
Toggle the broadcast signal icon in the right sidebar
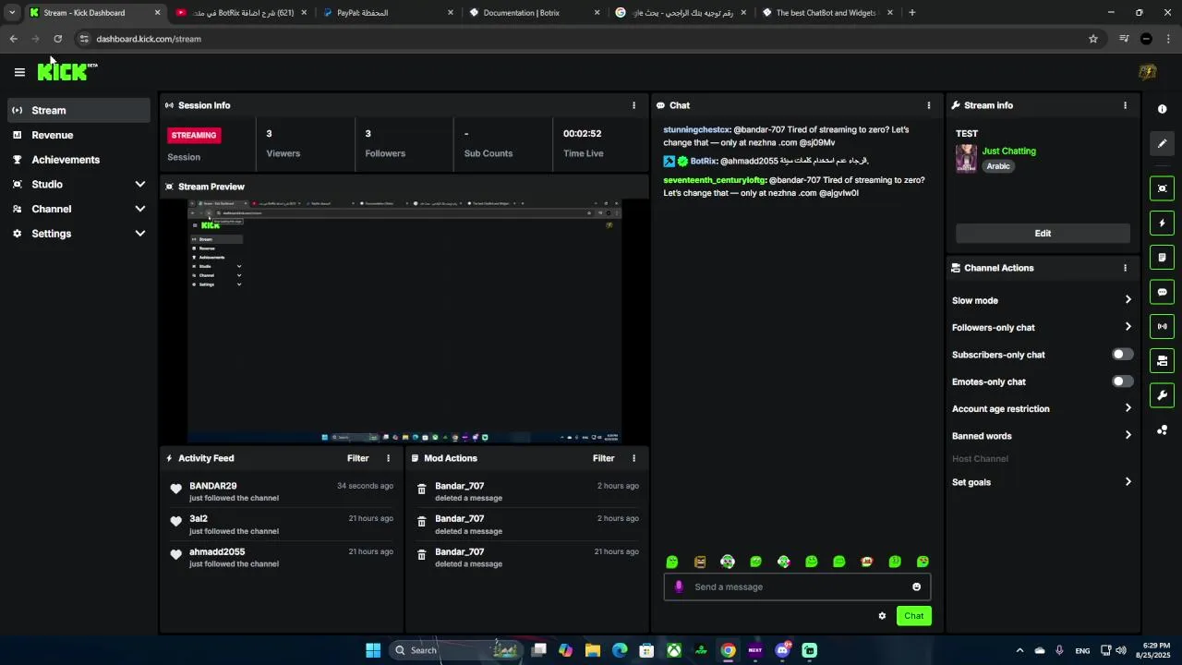click(x=1162, y=326)
